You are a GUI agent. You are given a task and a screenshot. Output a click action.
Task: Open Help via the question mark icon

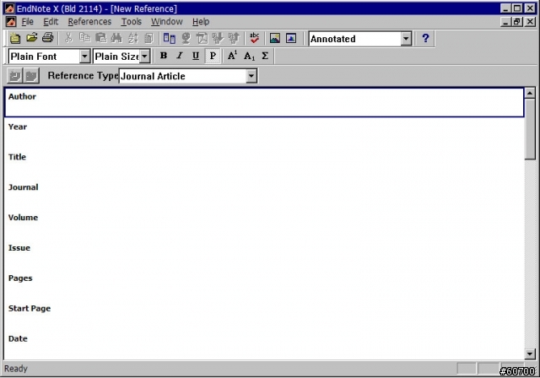425,38
